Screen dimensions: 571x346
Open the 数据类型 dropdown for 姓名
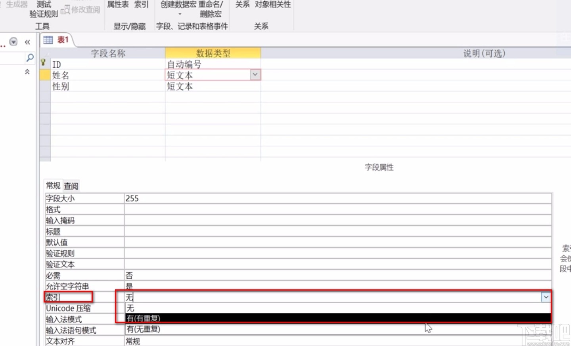(255, 75)
